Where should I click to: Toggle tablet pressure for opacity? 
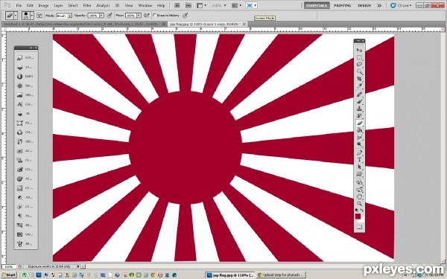click(x=109, y=16)
